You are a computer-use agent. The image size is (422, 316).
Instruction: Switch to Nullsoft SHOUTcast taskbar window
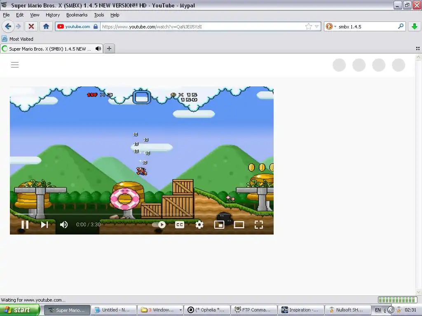point(347,310)
